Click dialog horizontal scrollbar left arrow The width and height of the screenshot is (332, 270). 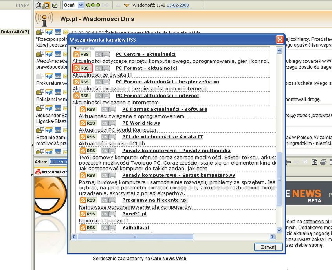(74, 237)
